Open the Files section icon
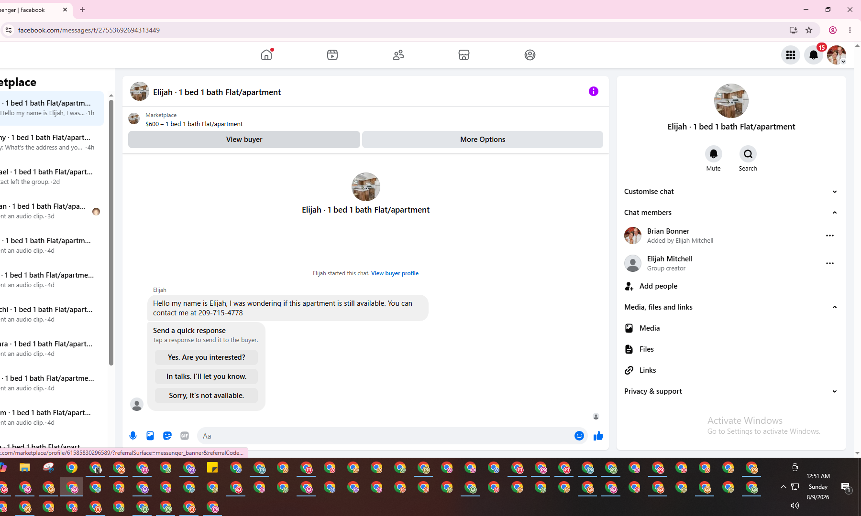The width and height of the screenshot is (861, 516). pos(629,349)
